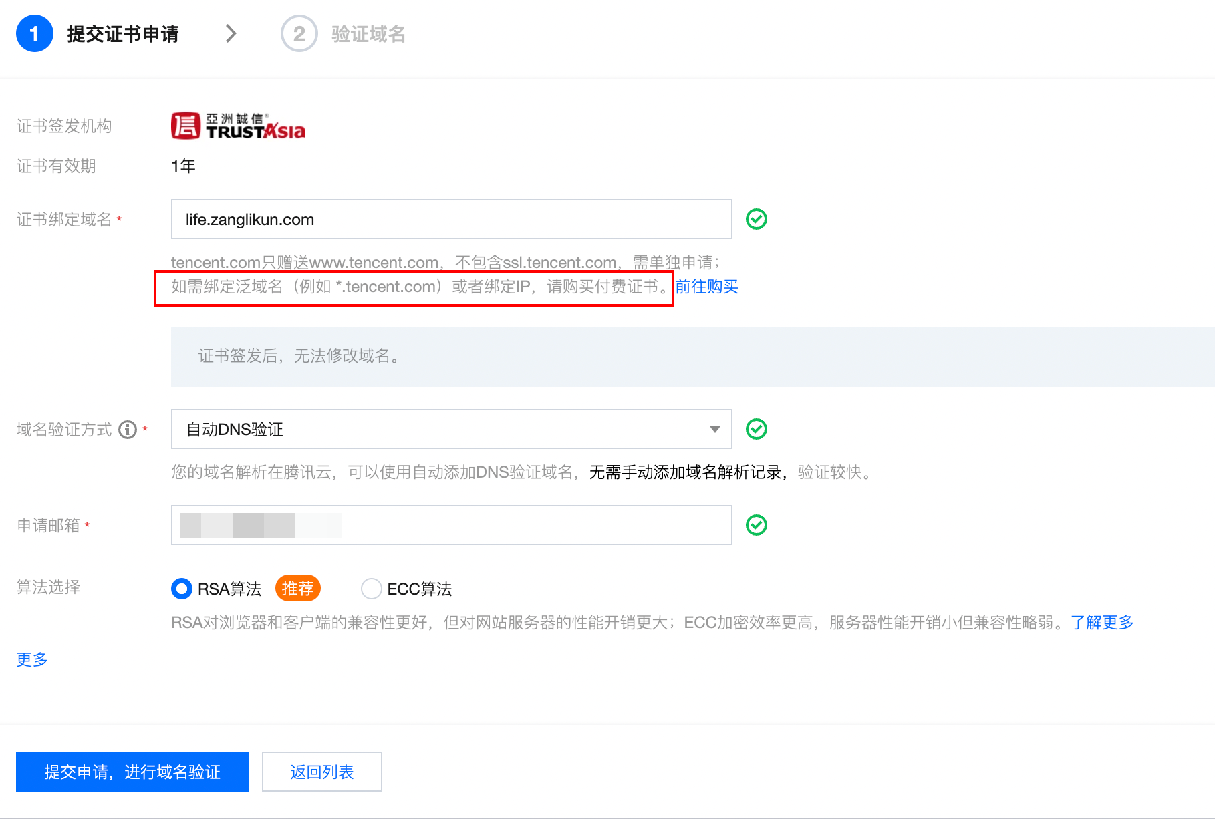Select the RSA算法 radio button
Viewport: 1215px width, 819px height.
[x=182, y=589]
